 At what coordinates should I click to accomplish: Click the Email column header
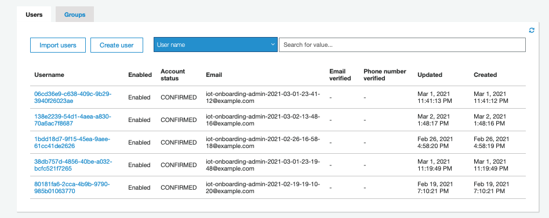(214, 75)
